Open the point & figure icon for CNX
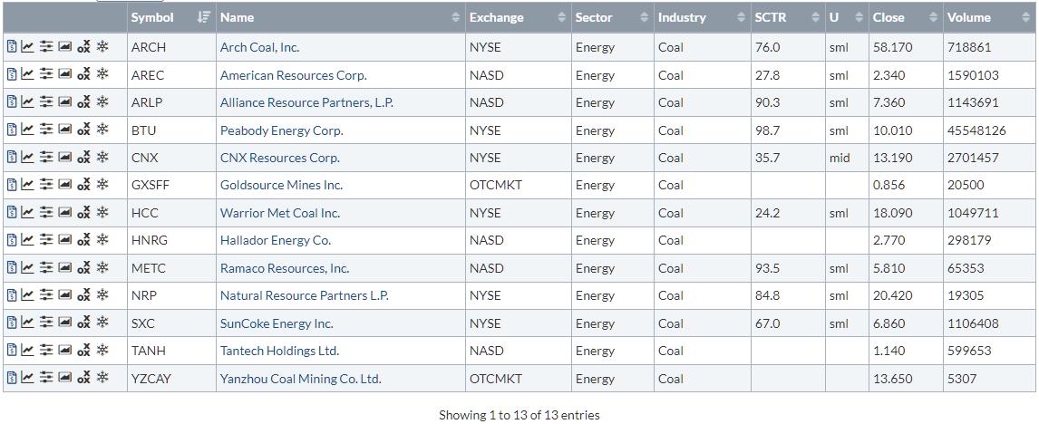Image resolution: width=1039 pixels, height=424 pixels. [x=84, y=158]
